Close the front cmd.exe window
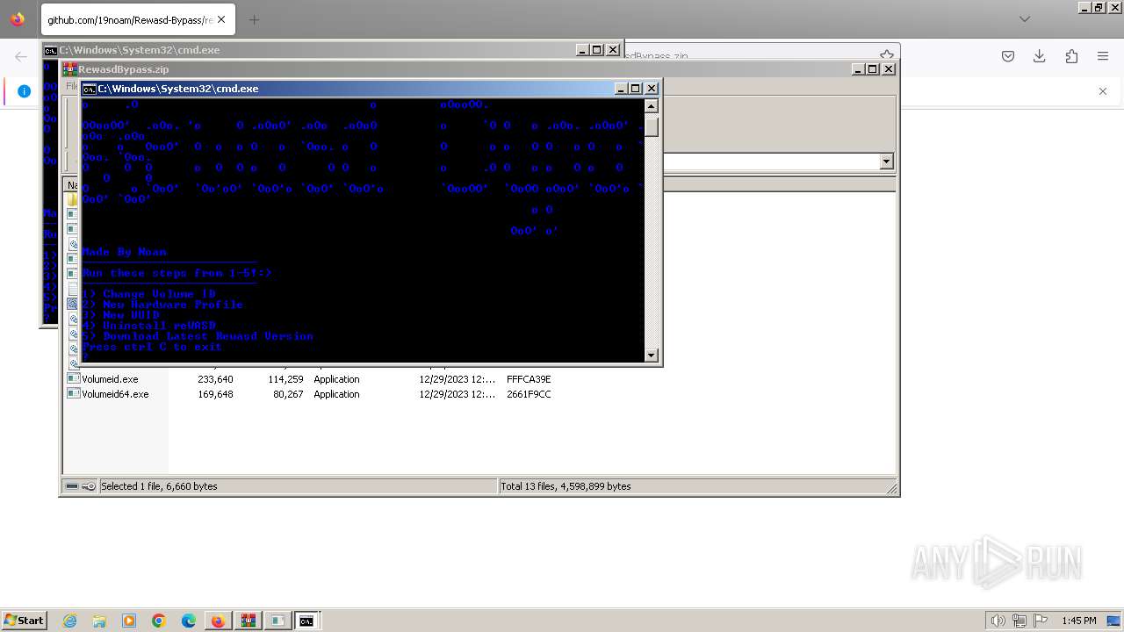Image resolution: width=1124 pixels, height=632 pixels. point(652,89)
